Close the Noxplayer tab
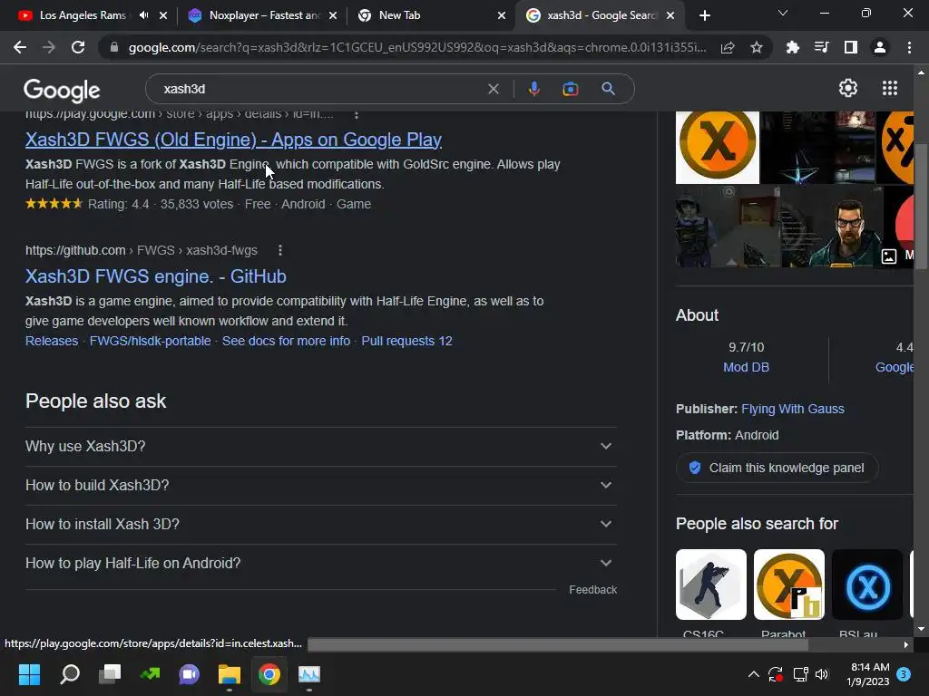This screenshot has height=696, width=929. click(x=333, y=15)
